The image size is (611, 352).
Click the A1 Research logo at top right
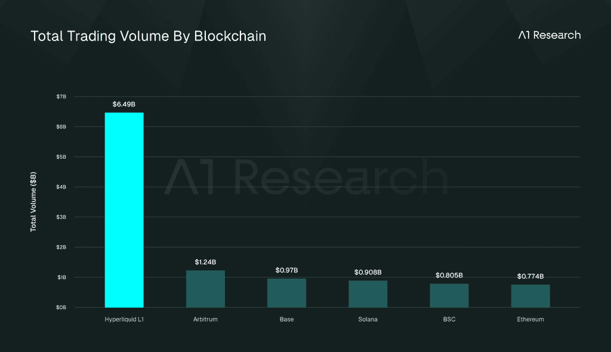tap(550, 35)
